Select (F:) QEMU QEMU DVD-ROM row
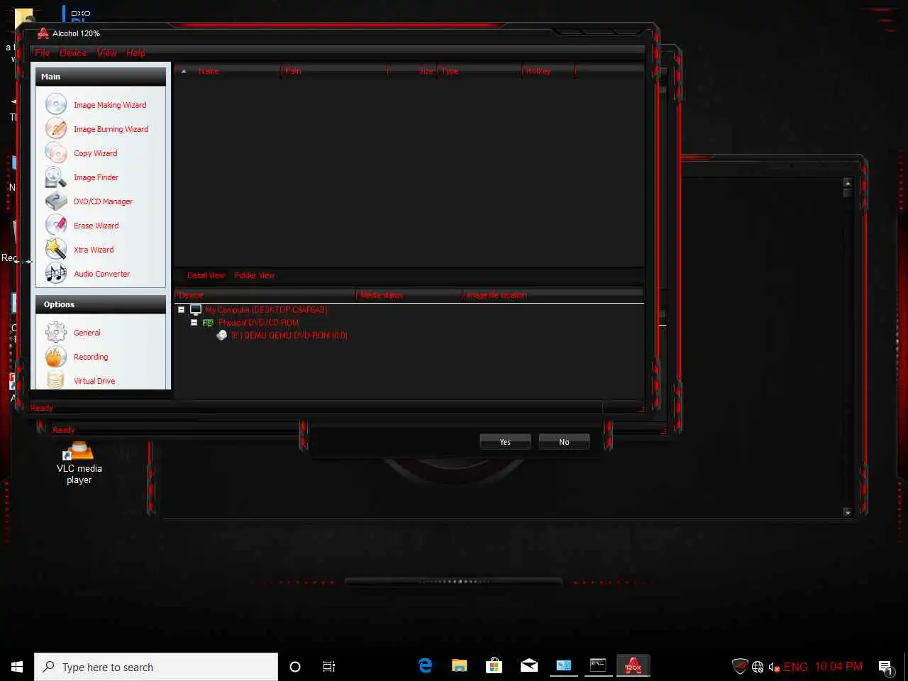The height and width of the screenshot is (681, 908). point(289,336)
